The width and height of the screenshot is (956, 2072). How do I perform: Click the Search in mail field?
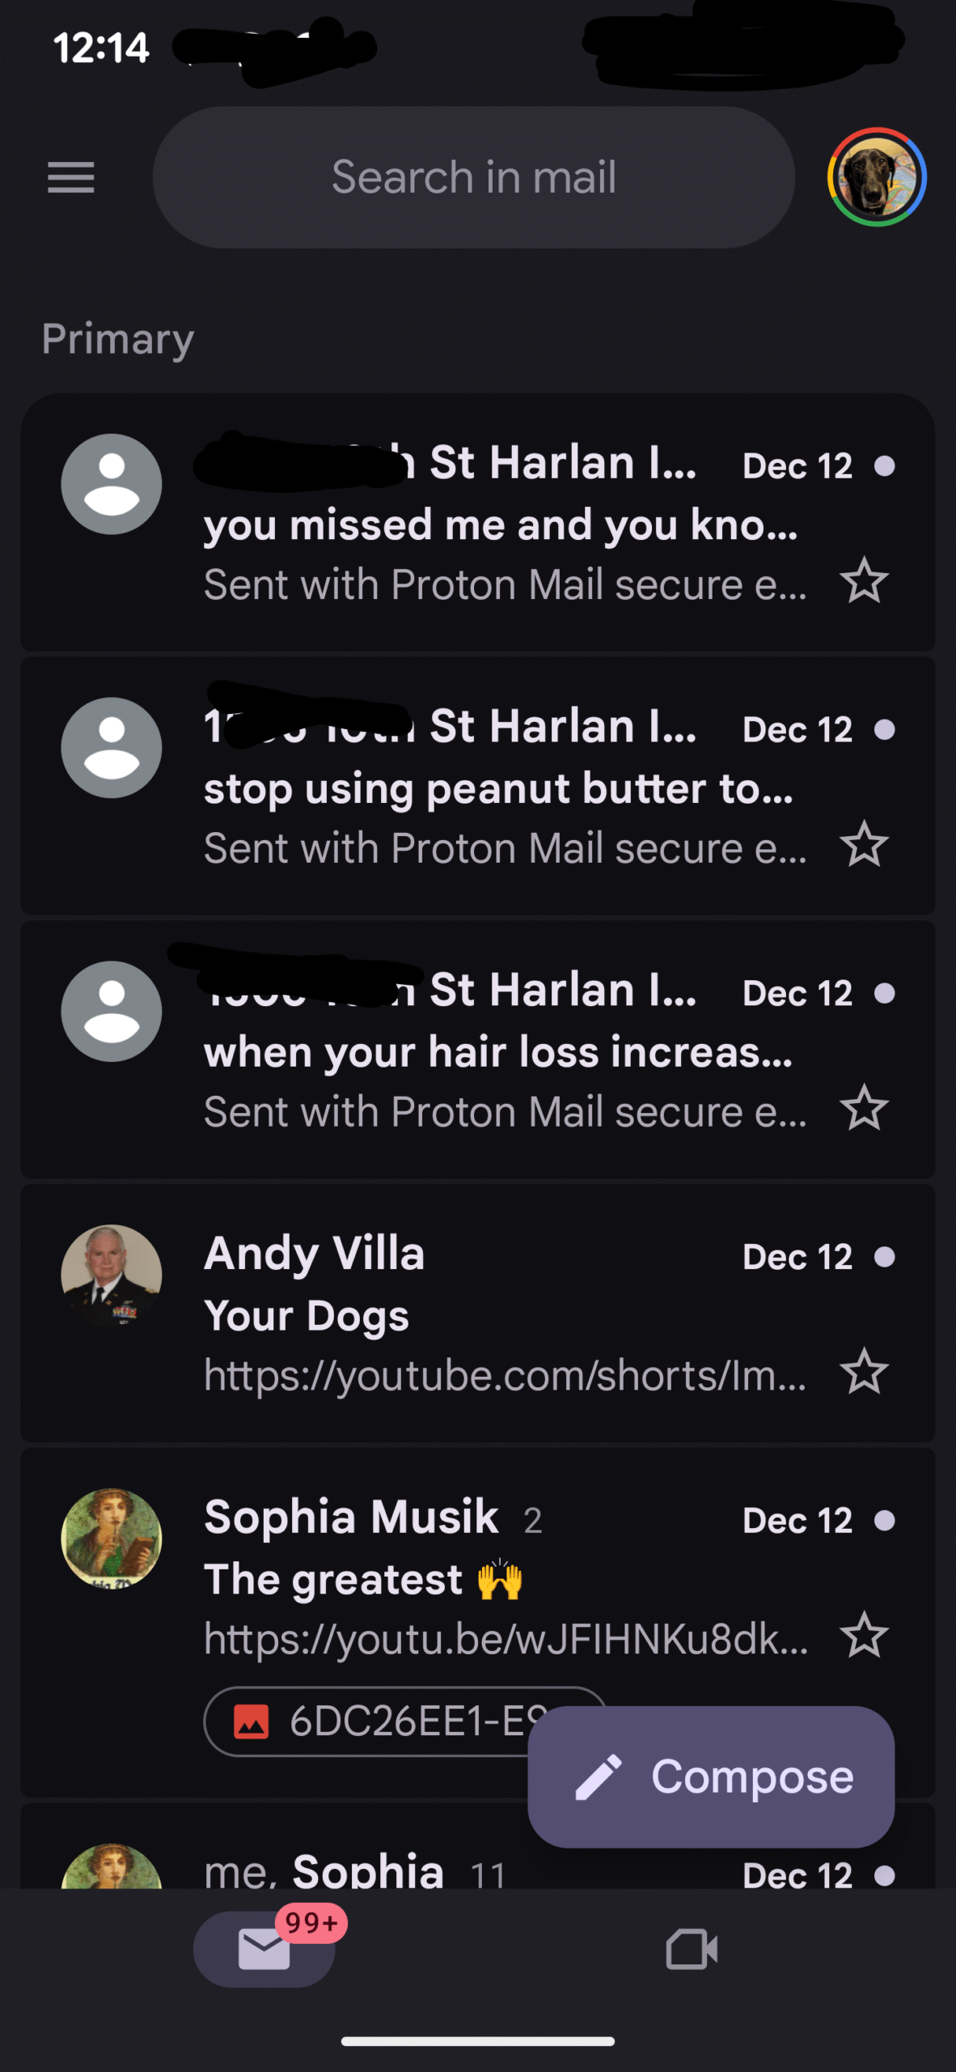(473, 177)
